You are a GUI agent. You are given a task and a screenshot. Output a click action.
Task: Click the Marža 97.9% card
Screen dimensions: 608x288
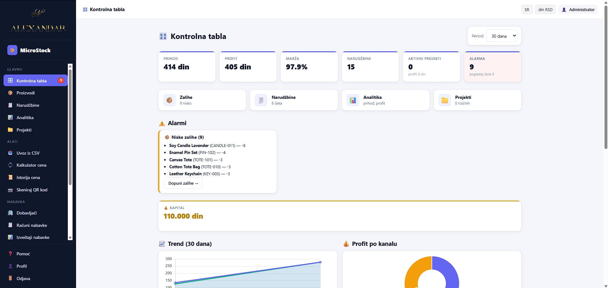(309, 67)
